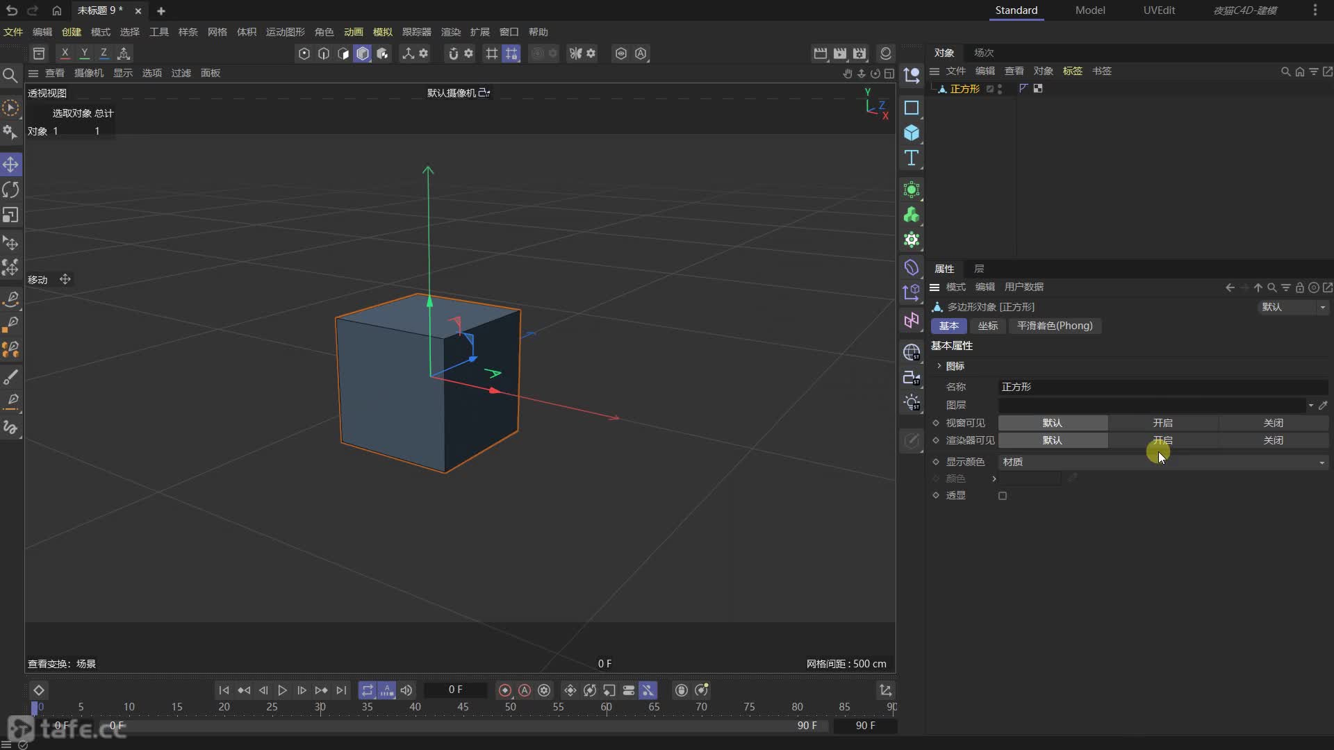Viewport: 1334px width, 750px height.
Task: Open viewport 显示 menu
Action: [x=123, y=73]
